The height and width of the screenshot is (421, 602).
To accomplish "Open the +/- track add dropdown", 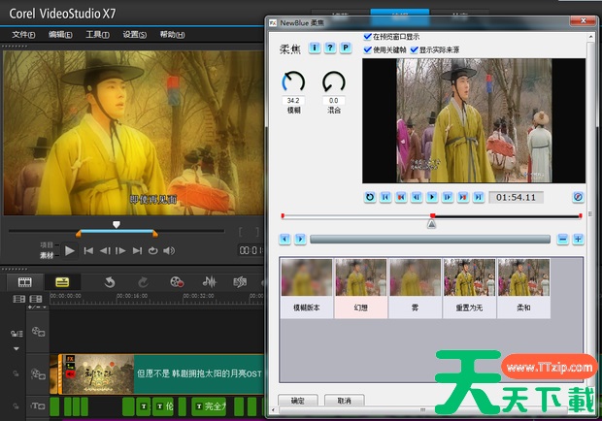I will tap(37, 308).
